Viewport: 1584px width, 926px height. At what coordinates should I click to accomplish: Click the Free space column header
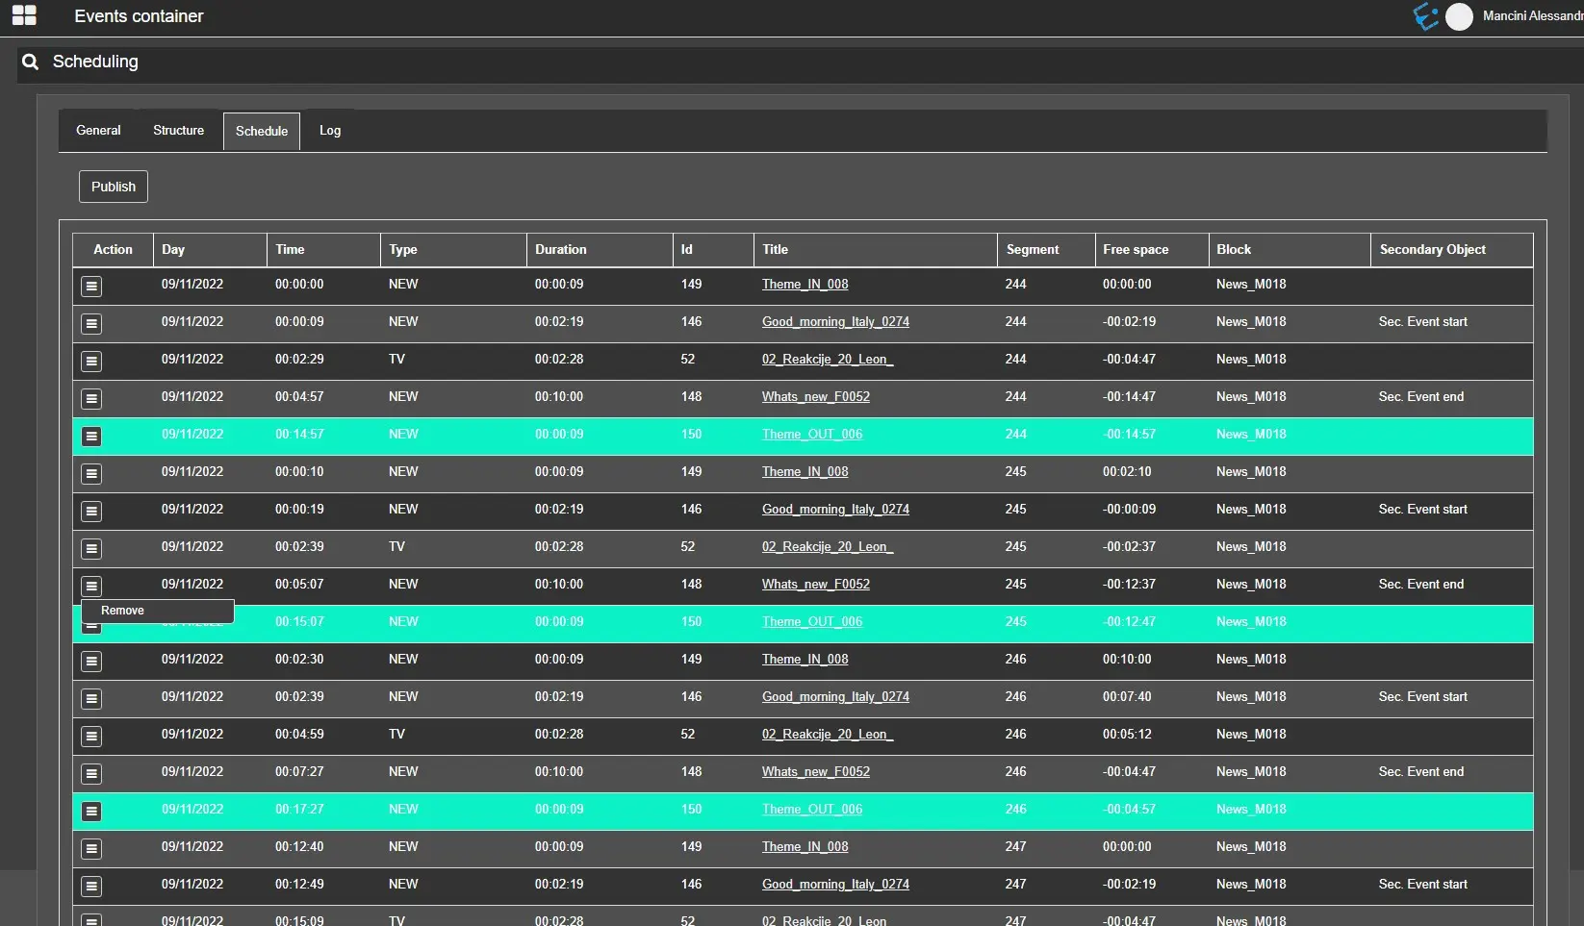point(1136,249)
